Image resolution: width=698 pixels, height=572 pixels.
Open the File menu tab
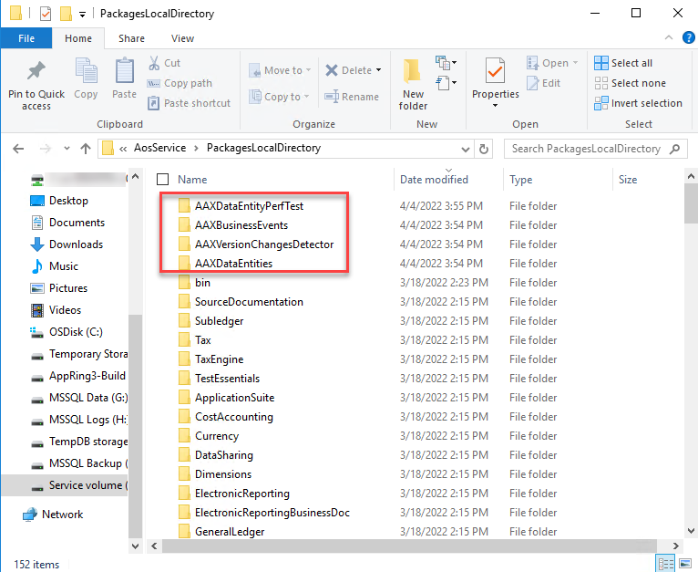tap(26, 38)
